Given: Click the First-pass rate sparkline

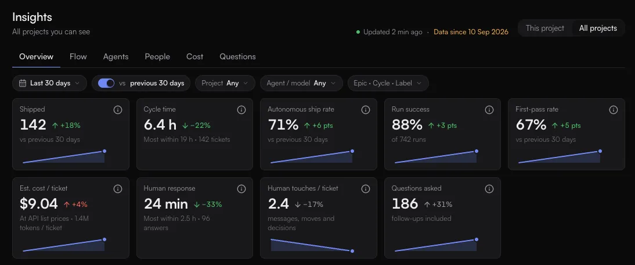Looking at the screenshot, I should pos(561,157).
